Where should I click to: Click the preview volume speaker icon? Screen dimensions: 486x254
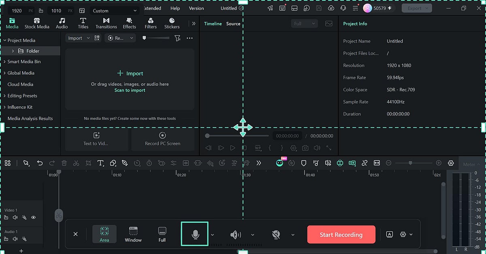[x=317, y=148]
